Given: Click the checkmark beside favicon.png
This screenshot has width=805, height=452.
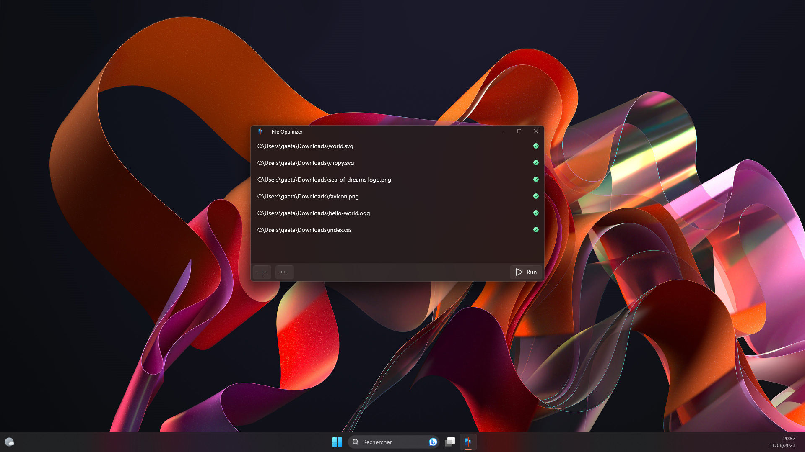Looking at the screenshot, I should pos(535,196).
